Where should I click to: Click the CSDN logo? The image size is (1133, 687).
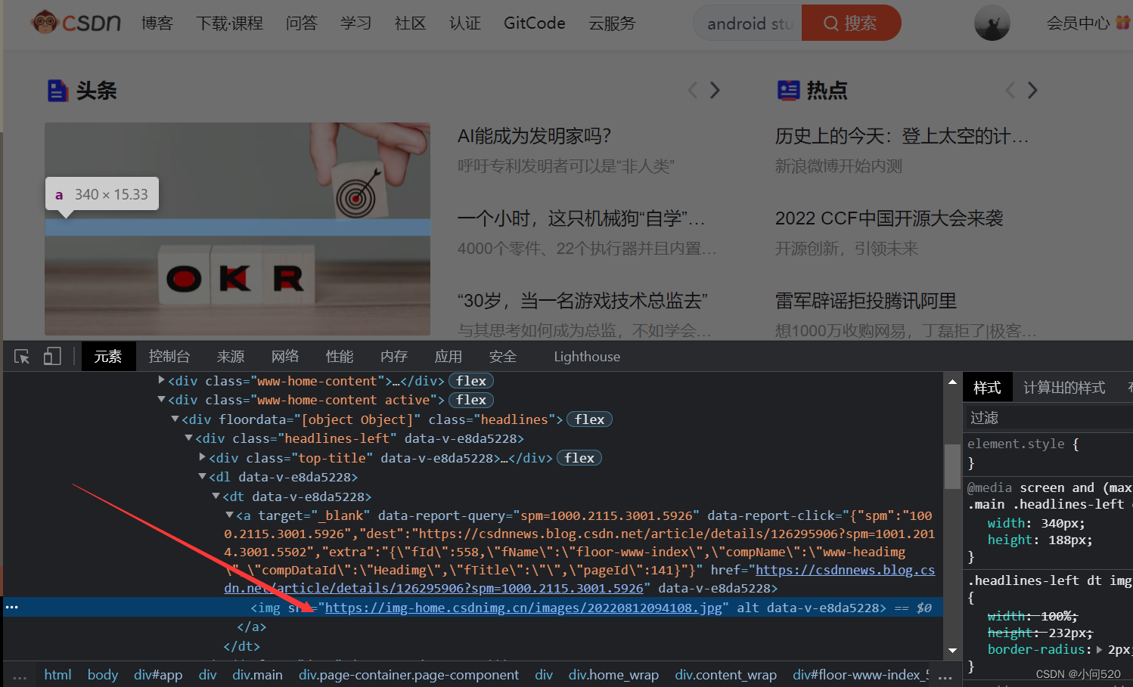[76, 23]
